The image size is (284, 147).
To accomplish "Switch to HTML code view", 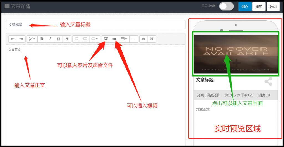I will pyautogui.click(x=143, y=39).
